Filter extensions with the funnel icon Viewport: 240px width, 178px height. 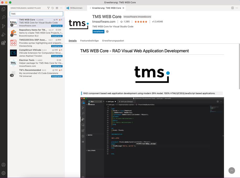tap(48, 8)
